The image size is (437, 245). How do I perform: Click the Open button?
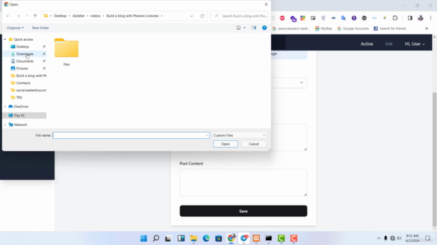click(x=225, y=144)
